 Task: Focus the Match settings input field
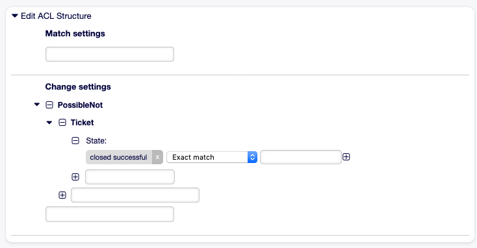tap(110, 54)
